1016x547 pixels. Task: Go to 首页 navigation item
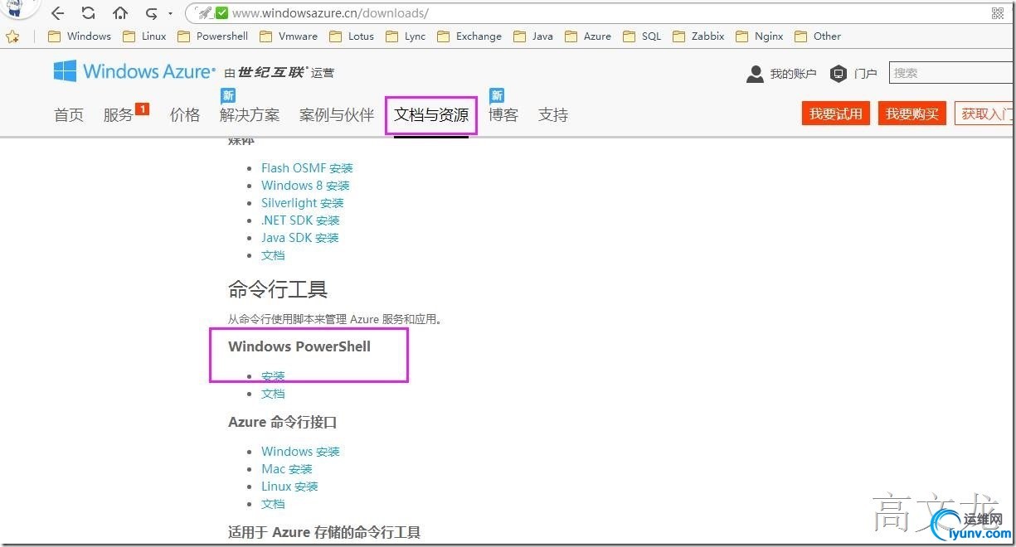click(69, 115)
